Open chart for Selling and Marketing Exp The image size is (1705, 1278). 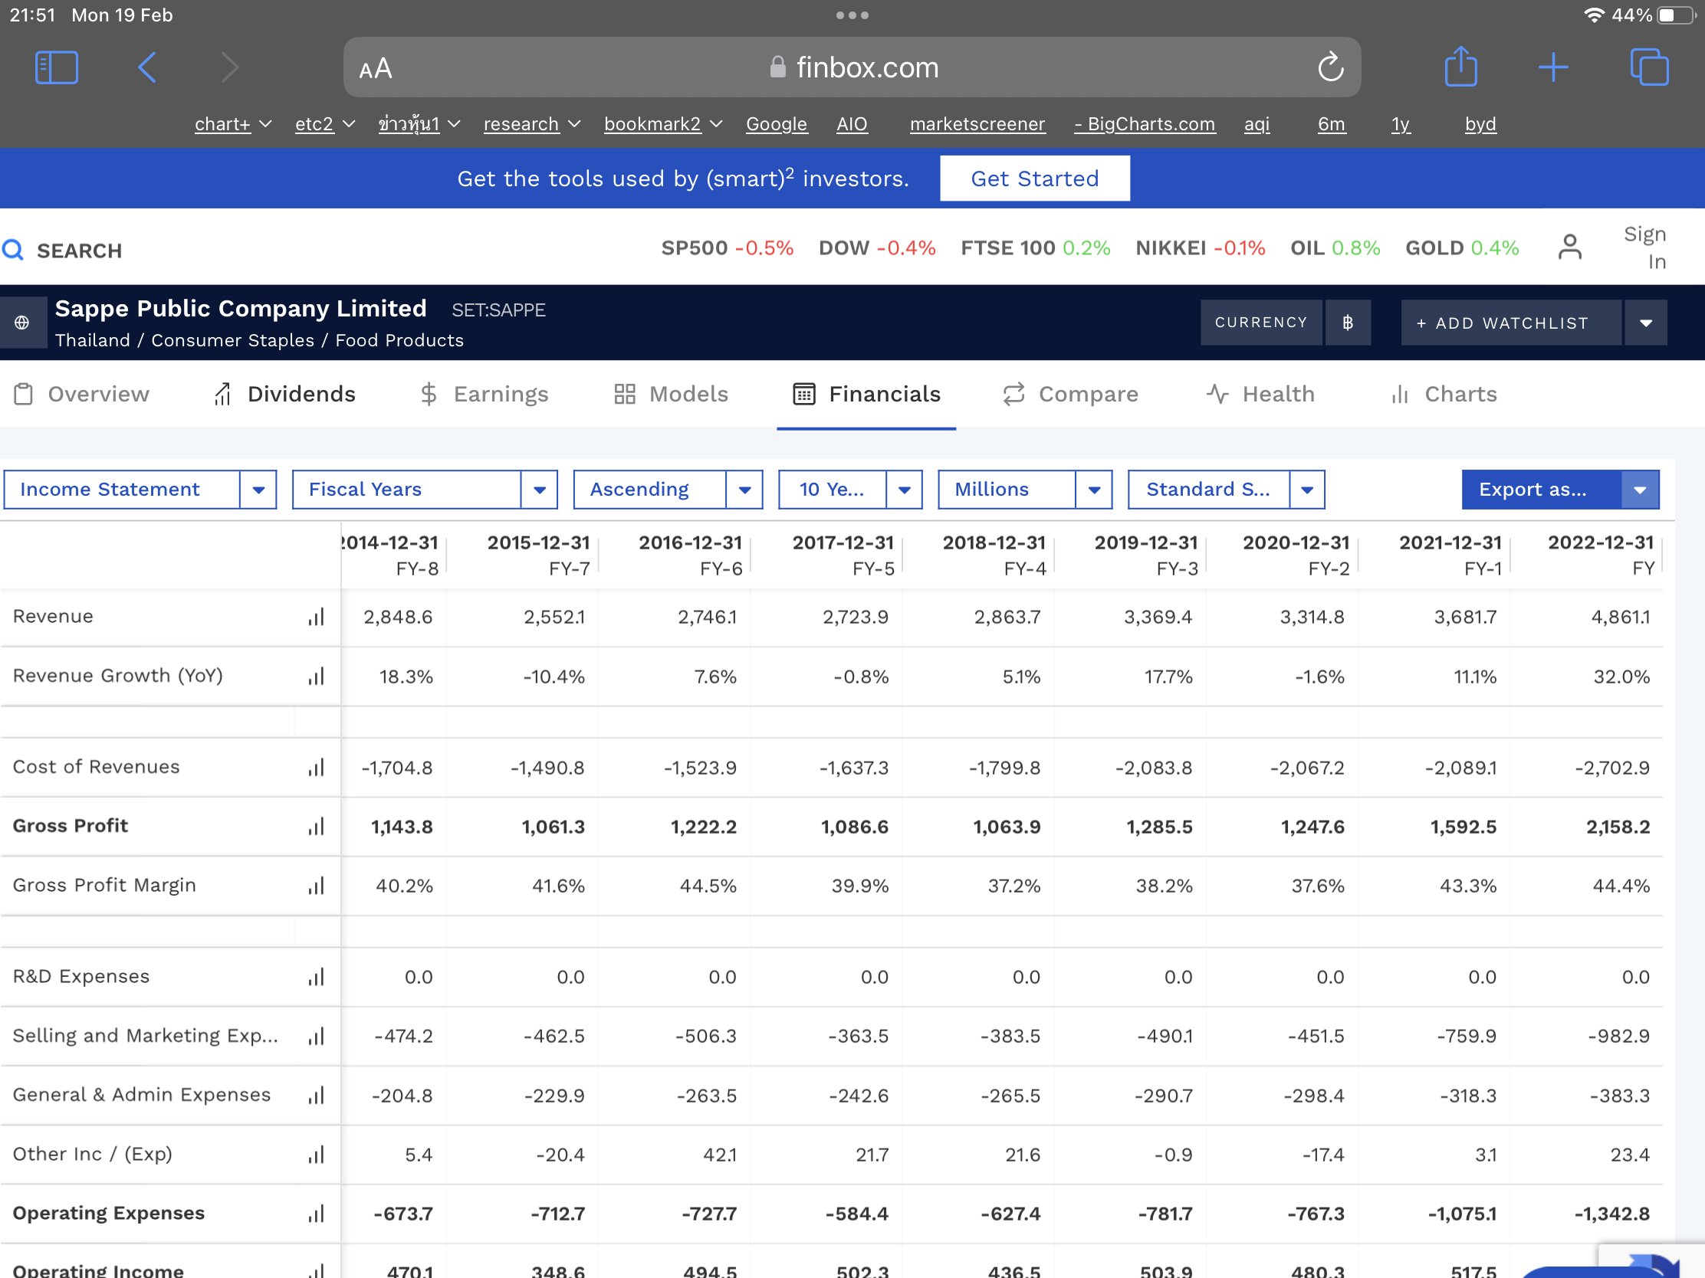pyautogui.click(x=316, y=1036)
